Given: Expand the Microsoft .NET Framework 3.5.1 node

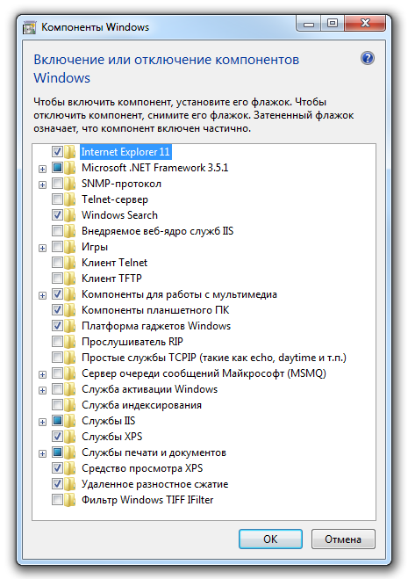Looking at the screenshot, I should pyautogui.click(x=42, y=169).
